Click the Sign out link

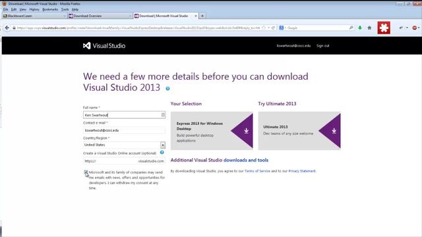point(322,45)
